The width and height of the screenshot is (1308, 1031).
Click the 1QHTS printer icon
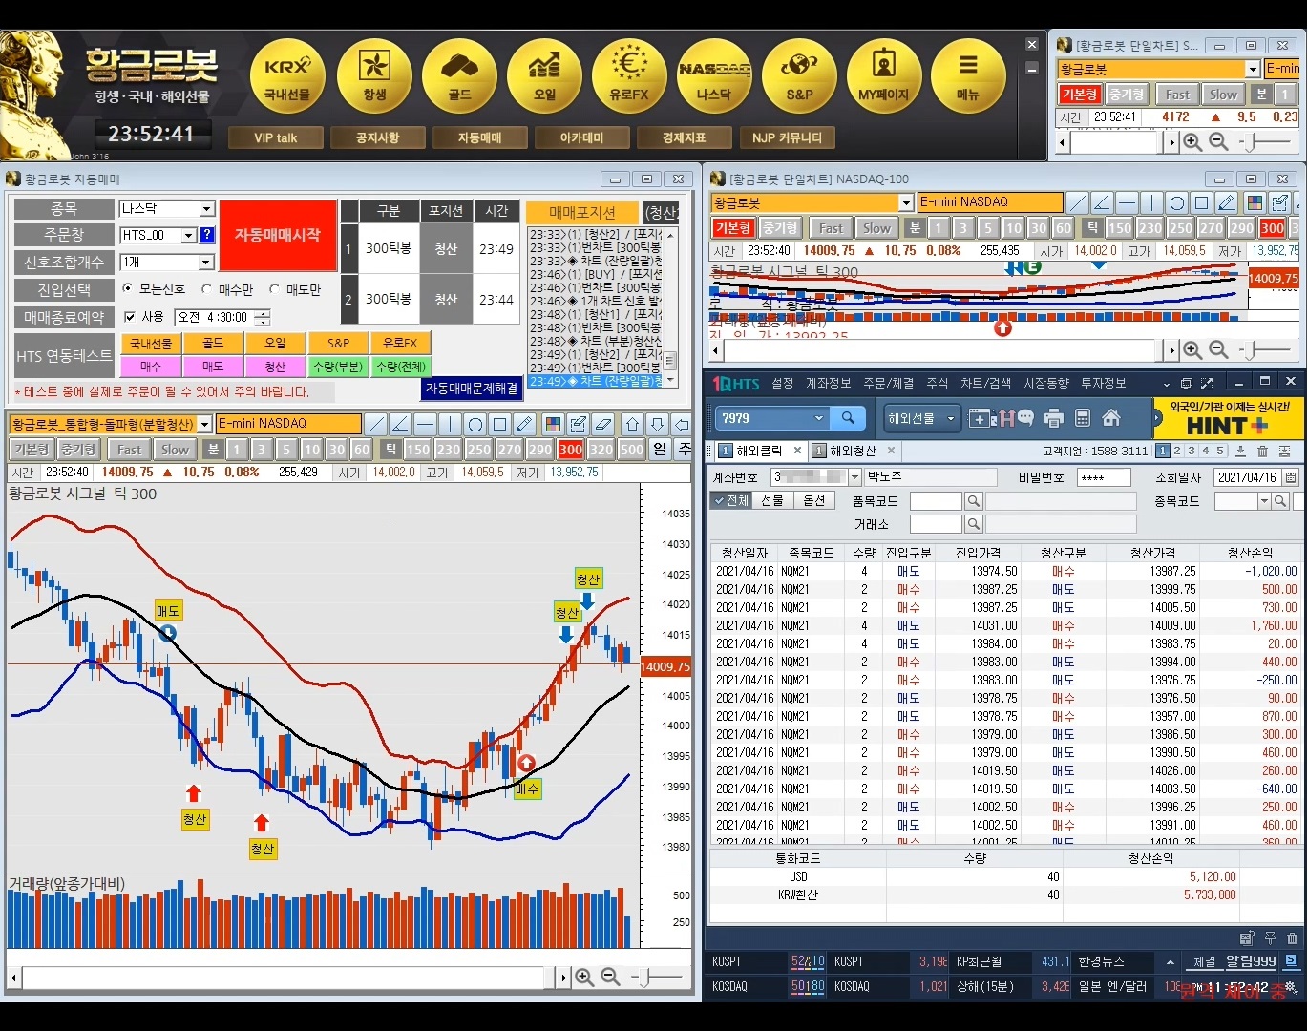click(x=1054, y=418)
